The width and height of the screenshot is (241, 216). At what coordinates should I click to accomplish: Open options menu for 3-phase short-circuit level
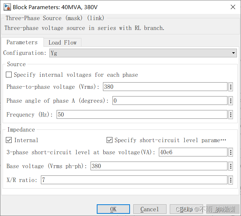(x=231, y=152)
